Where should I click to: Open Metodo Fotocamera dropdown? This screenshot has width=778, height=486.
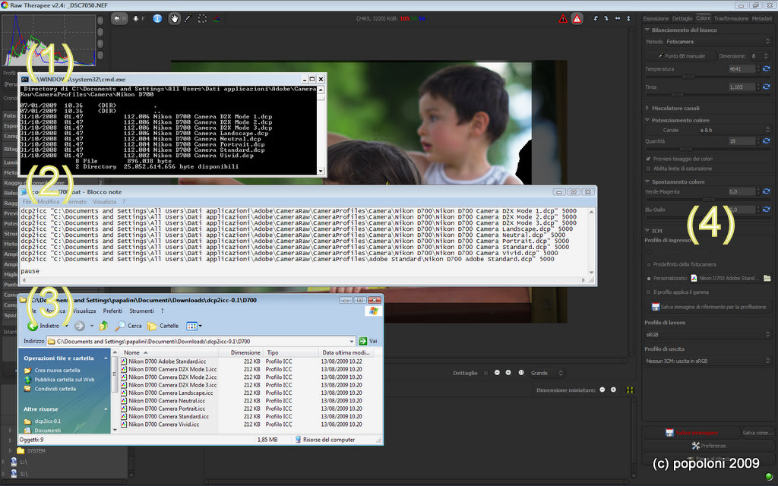pyautogui.click(x=718, y=42)
